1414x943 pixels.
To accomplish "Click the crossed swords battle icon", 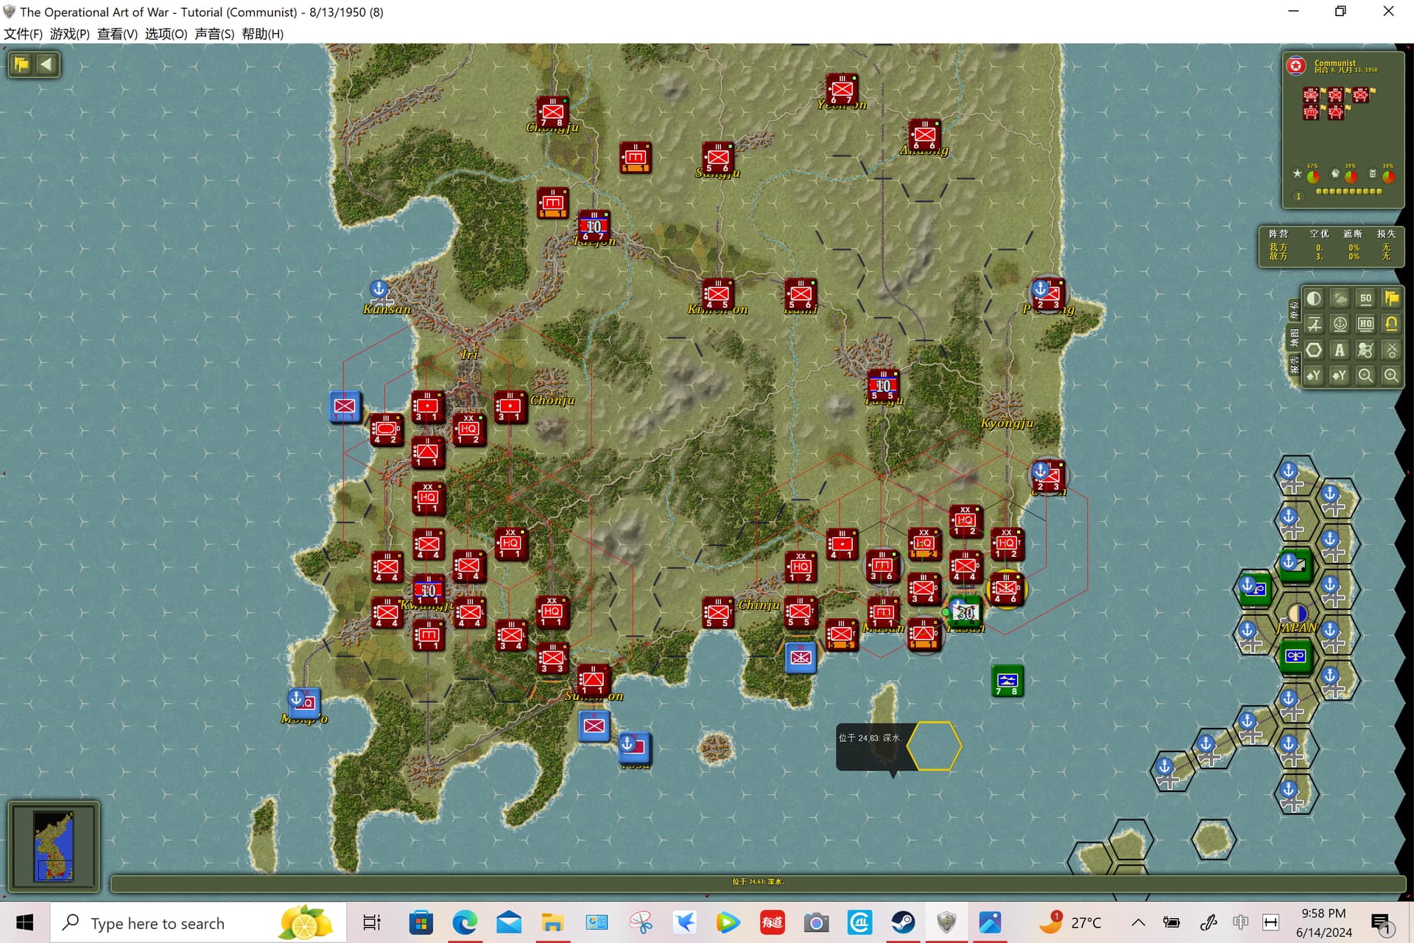I will coord(1391,350).
